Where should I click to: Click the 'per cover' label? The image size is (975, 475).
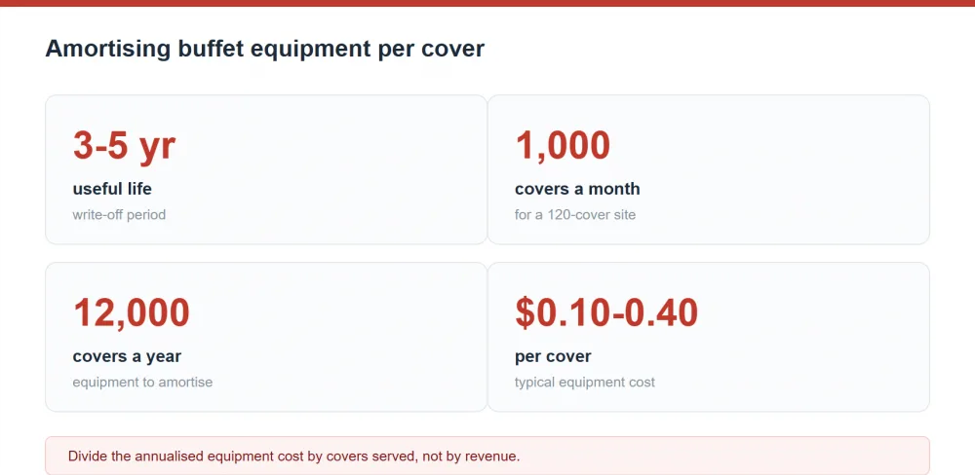point(553,356)
